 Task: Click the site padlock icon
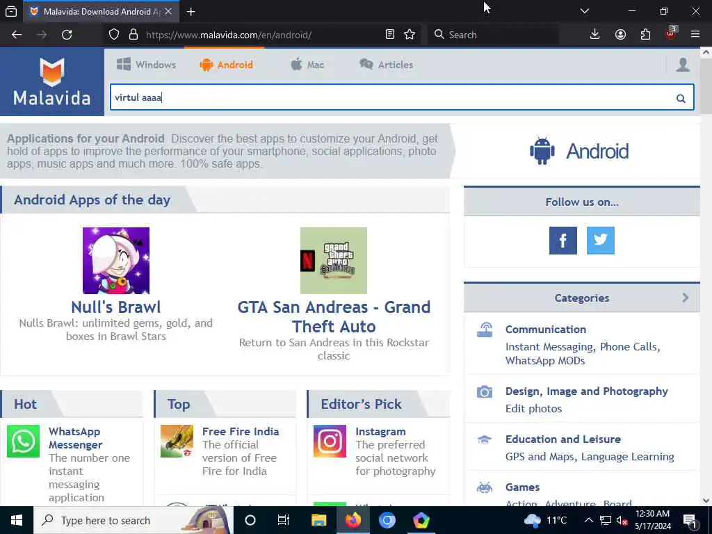click(133, 35)
